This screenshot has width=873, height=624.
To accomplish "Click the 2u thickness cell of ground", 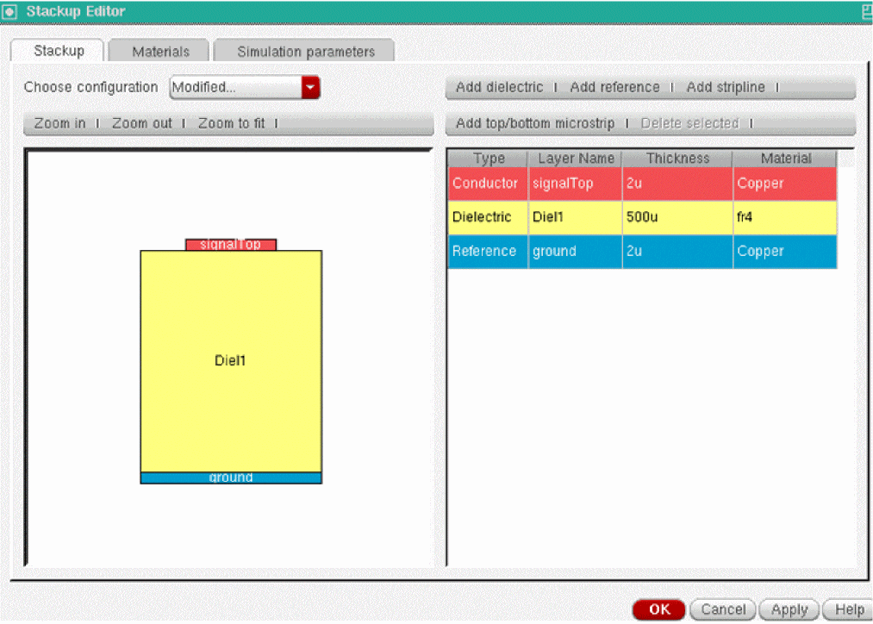I will (x=677, y=252).
